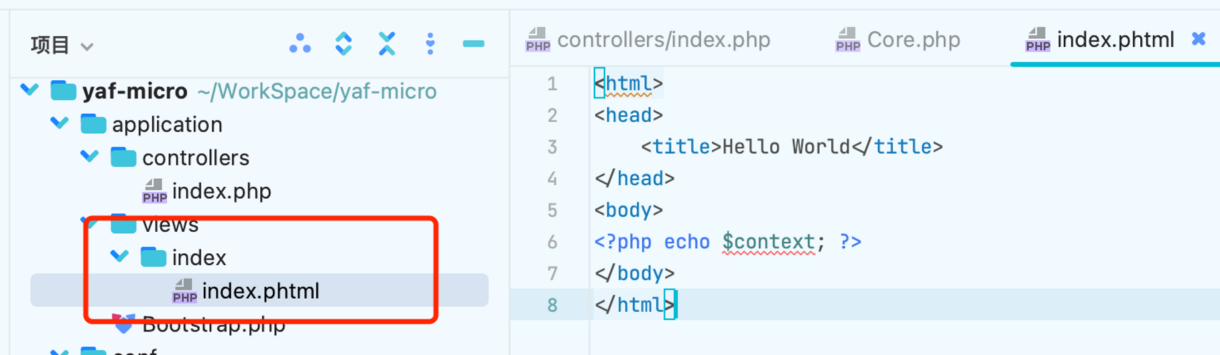
Task: Collapse the index folder under views
Action: point(119,257)
